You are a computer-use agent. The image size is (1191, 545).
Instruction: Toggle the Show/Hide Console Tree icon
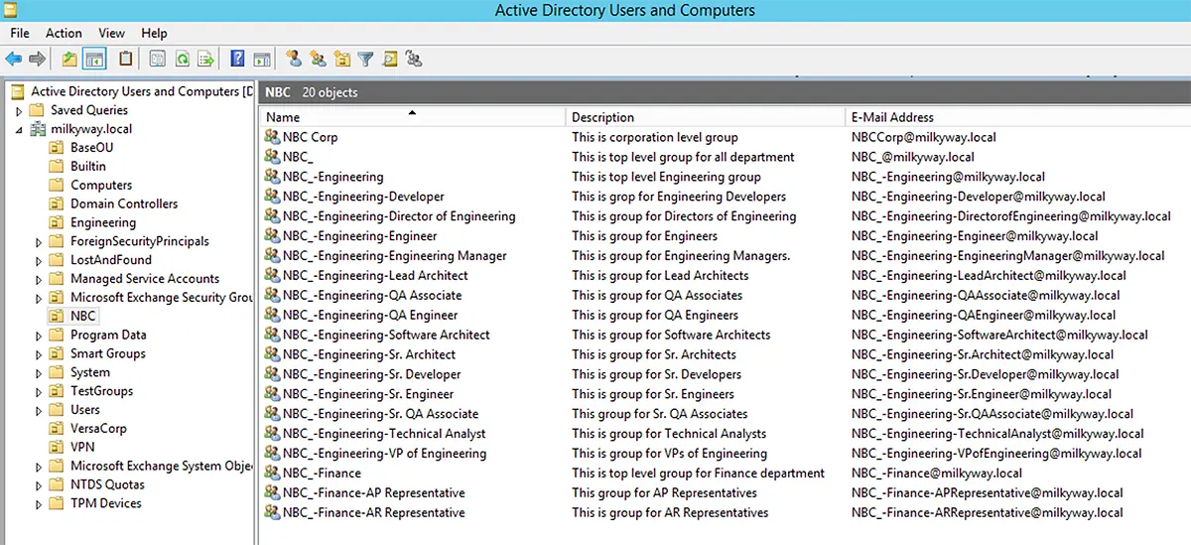click(94, 60)
